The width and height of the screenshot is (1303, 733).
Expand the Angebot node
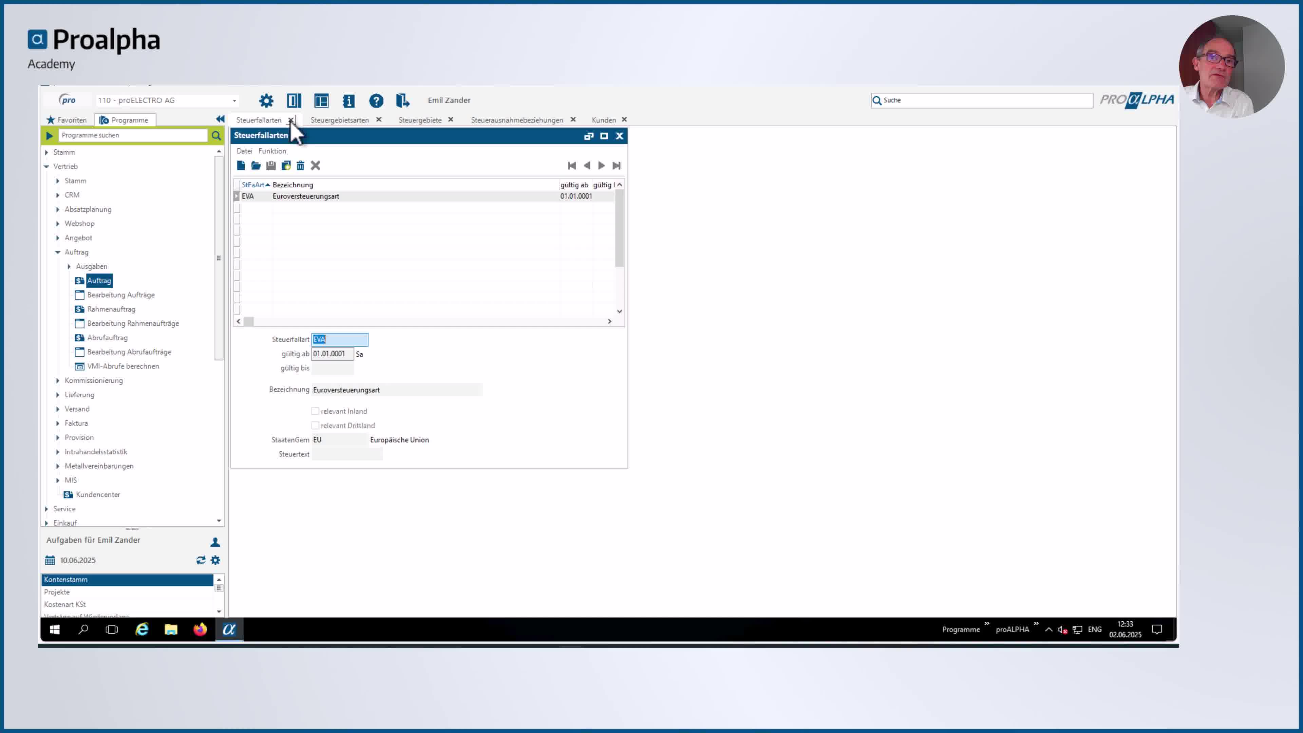(x=58, y=238)
